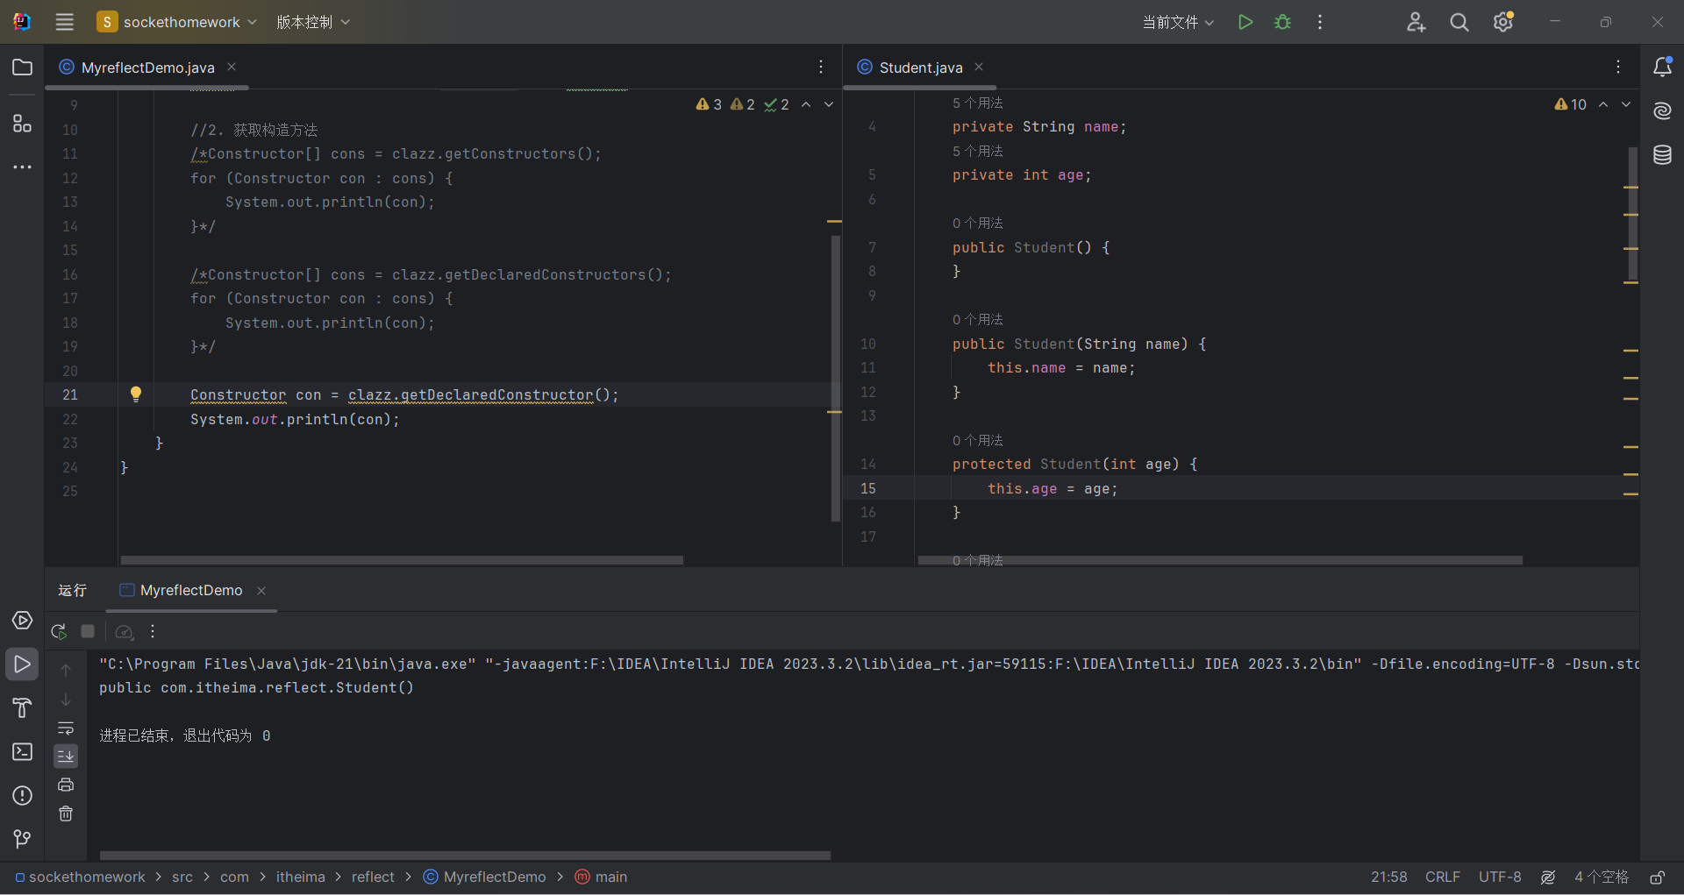Open Search Everywhere magnifier

coord(1459,22)
